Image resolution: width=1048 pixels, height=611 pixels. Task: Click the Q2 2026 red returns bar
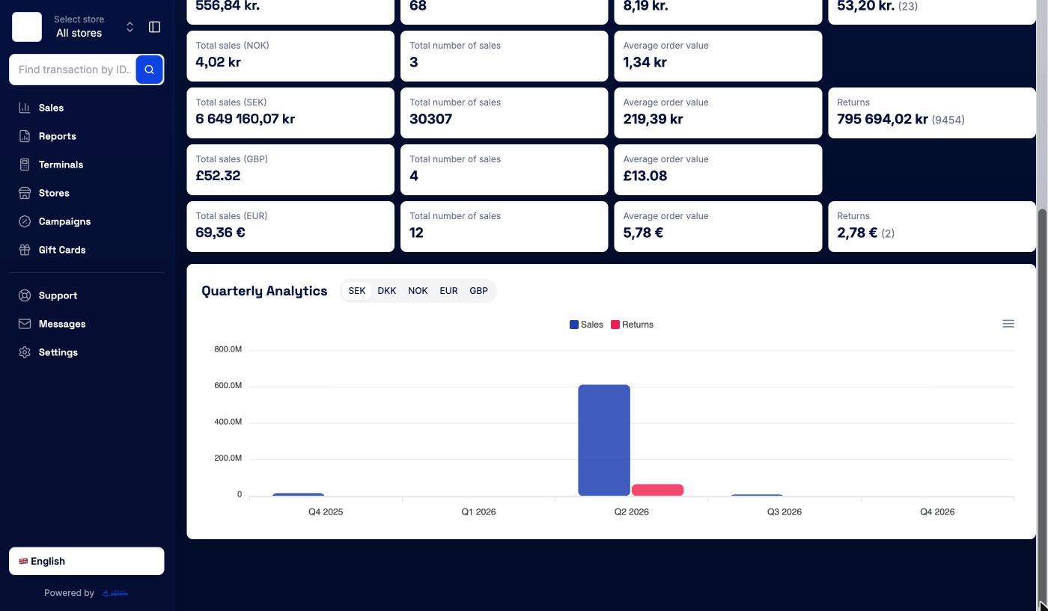click(x=658, y=490)
